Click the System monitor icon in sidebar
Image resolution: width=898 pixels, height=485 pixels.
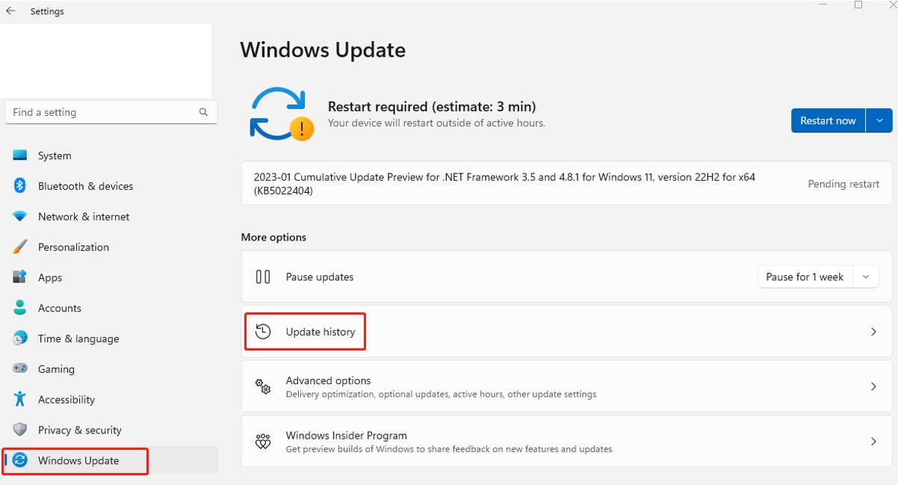tap(20, 155)
